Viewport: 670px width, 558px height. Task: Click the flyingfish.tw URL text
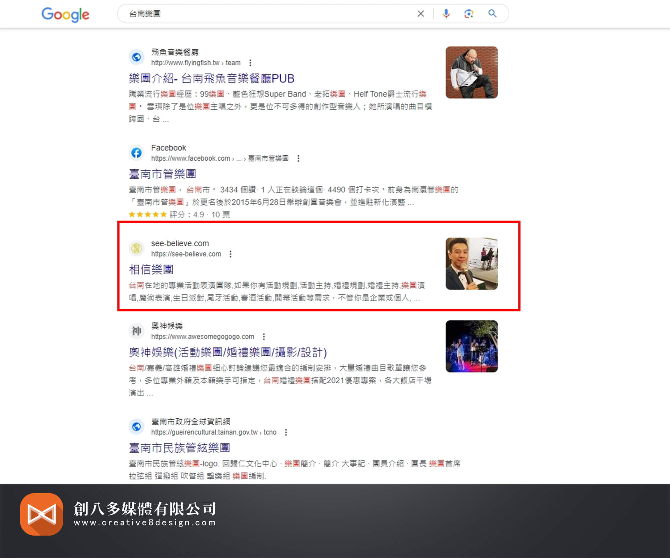pos(196,63)
